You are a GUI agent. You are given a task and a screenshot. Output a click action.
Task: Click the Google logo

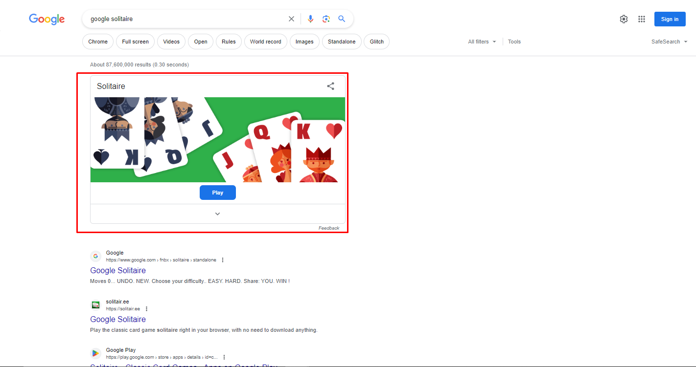coord(47,19)
